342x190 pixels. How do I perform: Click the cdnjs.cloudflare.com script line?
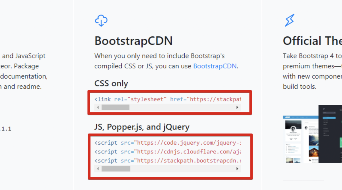168,152
